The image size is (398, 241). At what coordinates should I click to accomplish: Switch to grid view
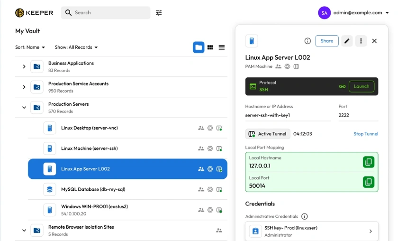click(210, 47)
